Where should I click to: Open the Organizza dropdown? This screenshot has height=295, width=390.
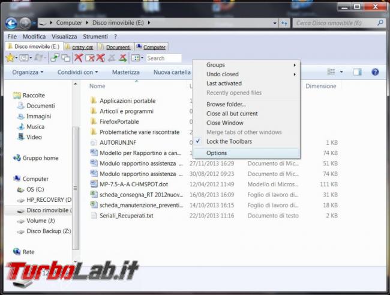coord(28,72)
